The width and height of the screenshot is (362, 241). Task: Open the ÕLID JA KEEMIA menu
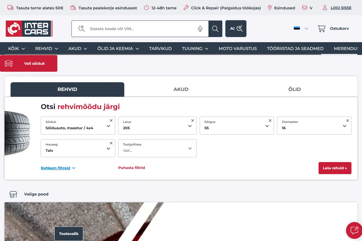(x=118, y=49)
